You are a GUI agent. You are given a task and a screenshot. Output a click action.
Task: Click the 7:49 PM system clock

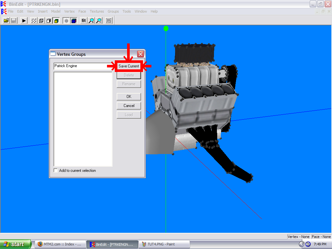click(320, 244)
